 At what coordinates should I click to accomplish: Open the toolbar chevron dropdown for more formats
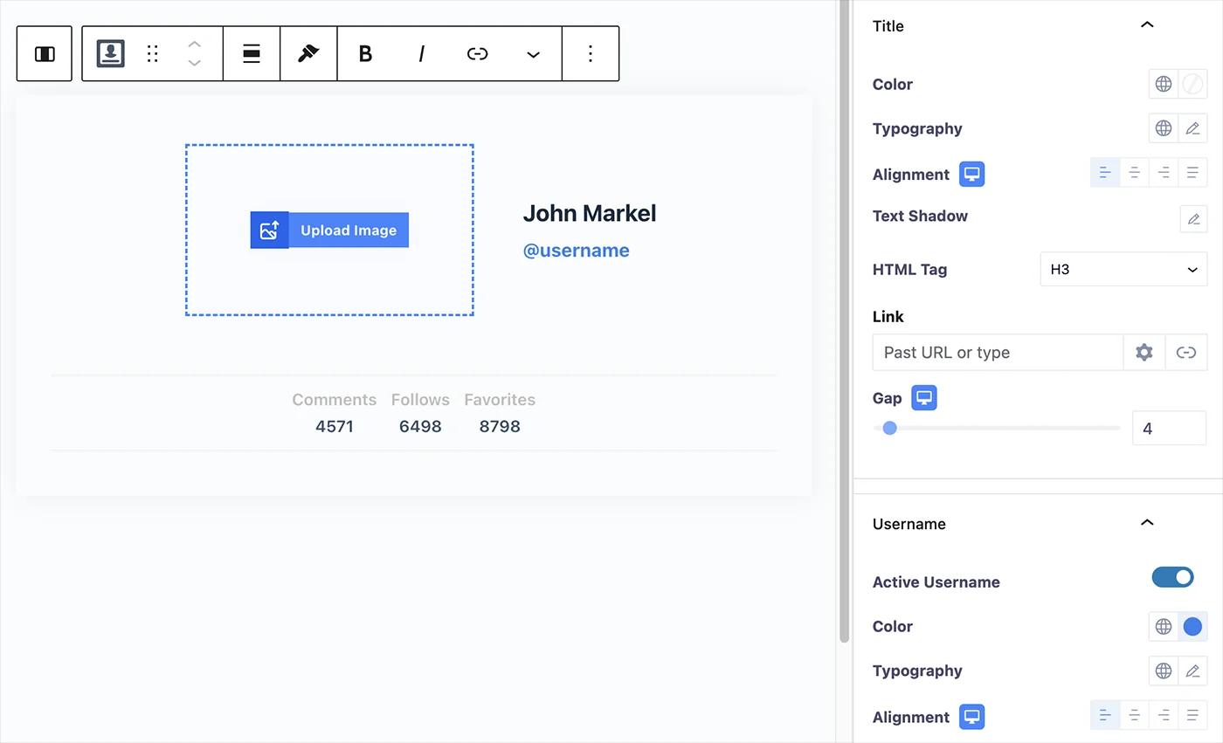point(533,53)
